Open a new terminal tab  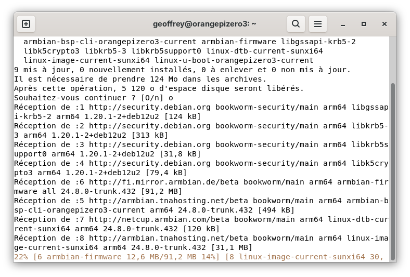26,24
